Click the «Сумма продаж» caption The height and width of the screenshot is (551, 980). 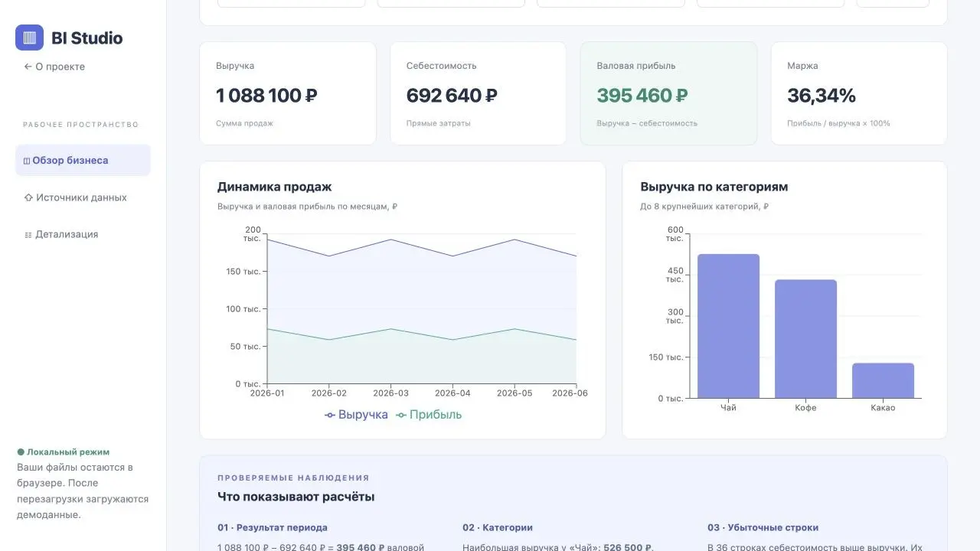click(x=244, y=123)
